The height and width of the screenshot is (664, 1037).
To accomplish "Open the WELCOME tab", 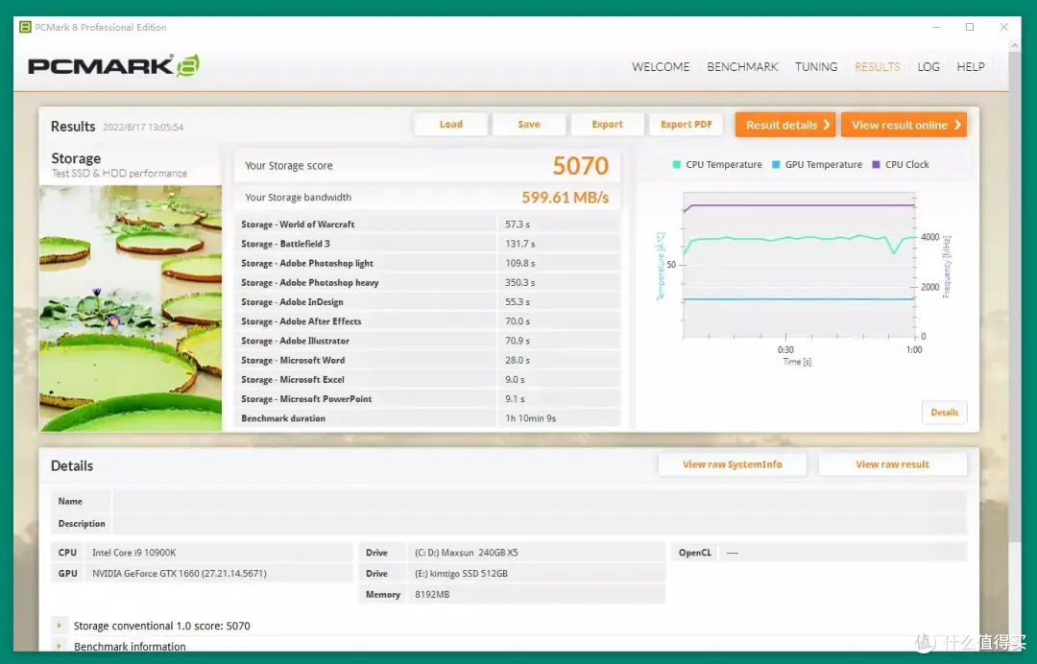I will (661, 67).
